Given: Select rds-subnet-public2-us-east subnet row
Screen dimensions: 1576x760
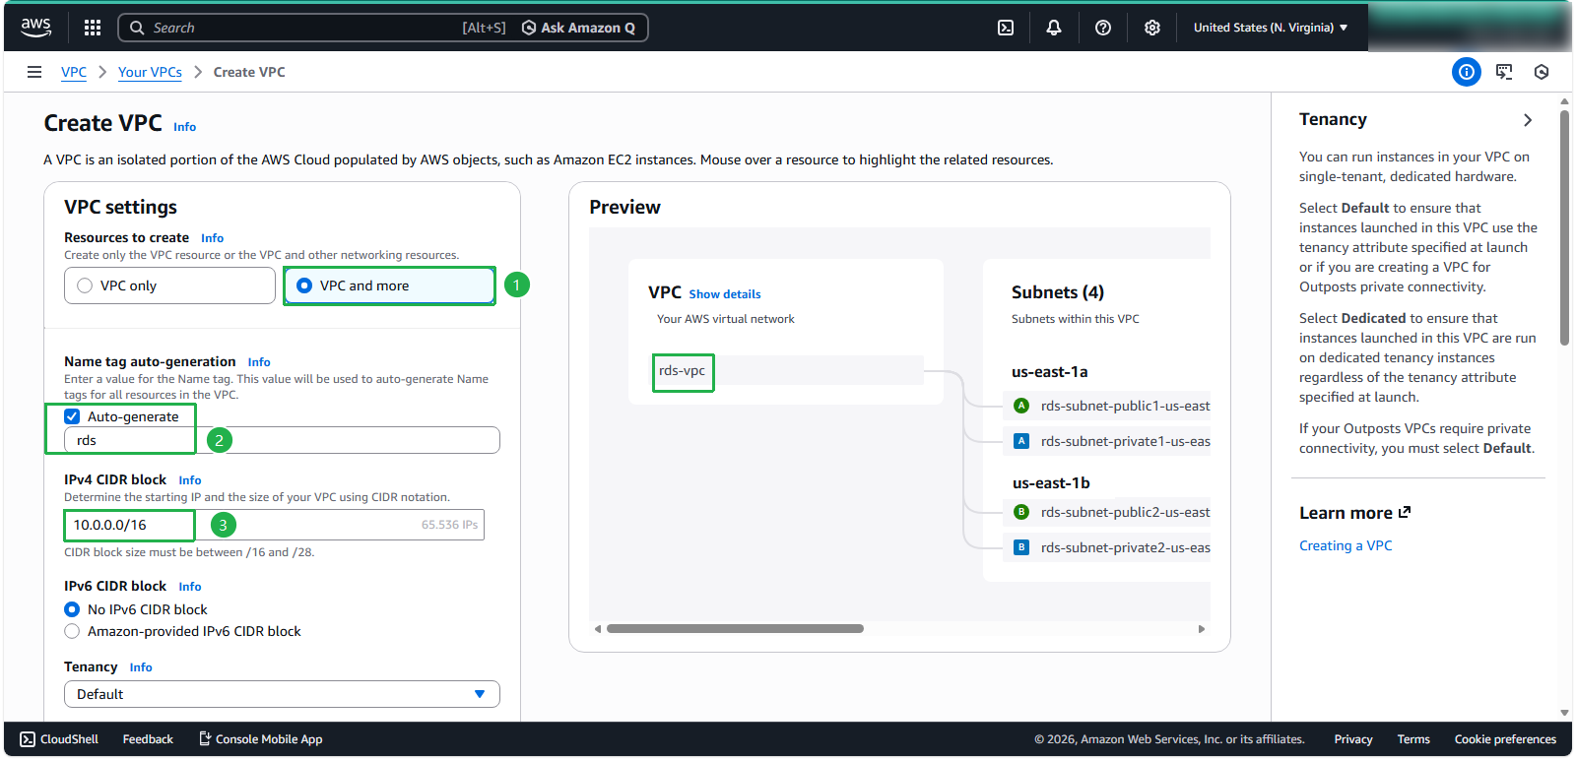Looking at the screenshot, I should [x=1106, y=512].
